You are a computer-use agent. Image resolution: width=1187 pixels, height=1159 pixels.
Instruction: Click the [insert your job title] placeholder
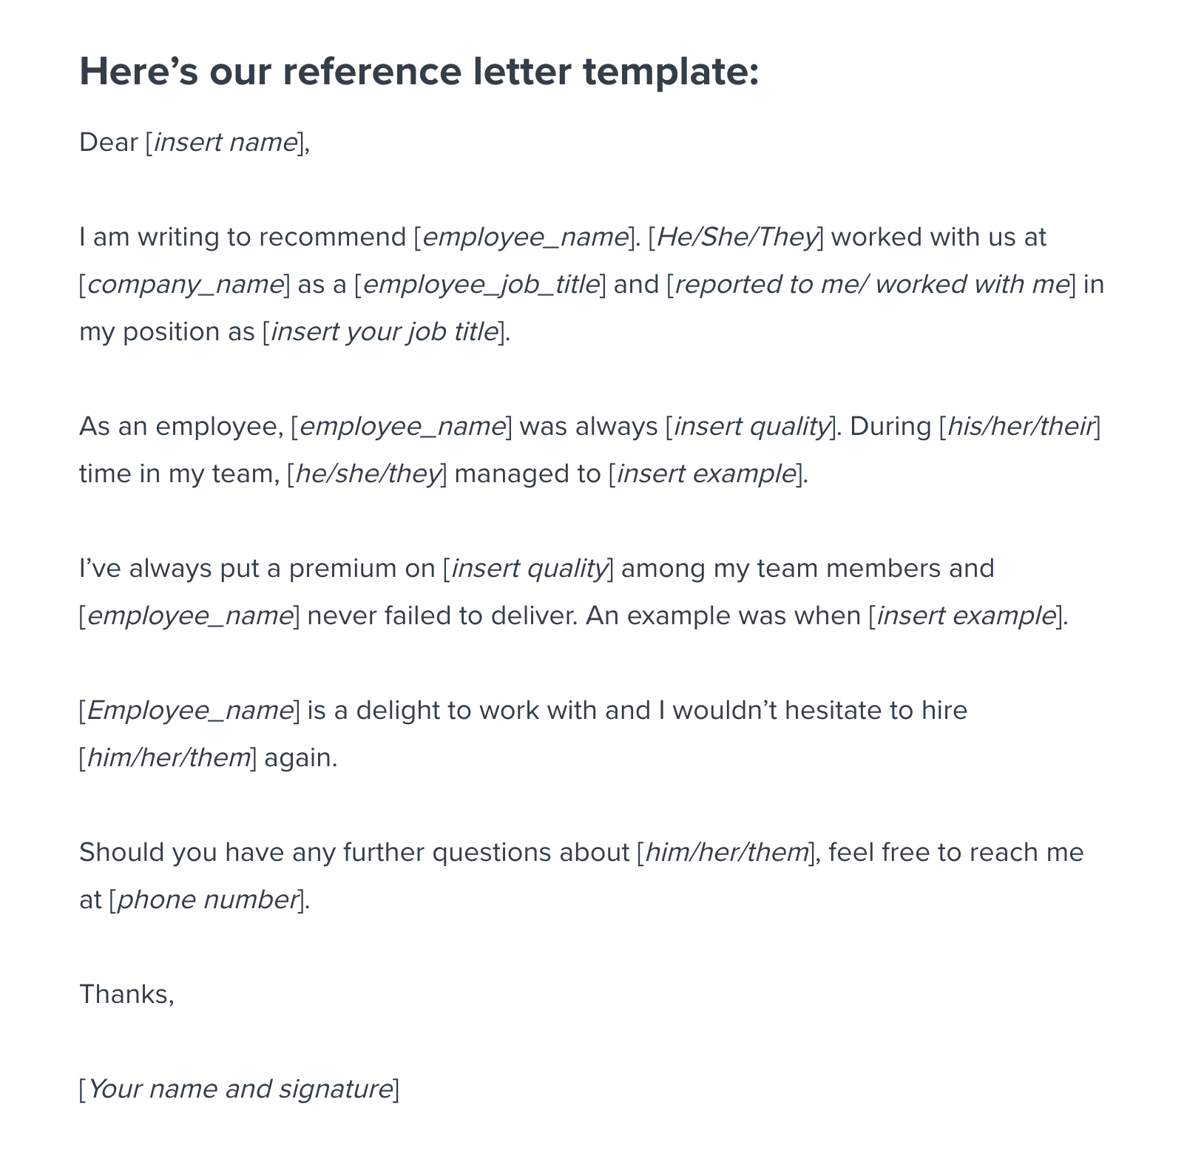[383, 331]
